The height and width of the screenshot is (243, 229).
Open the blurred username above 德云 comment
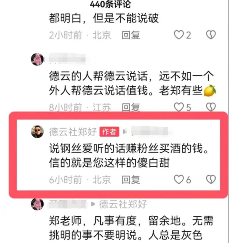point(67,59)
